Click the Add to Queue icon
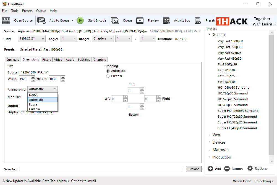Image resolution: width=277 pixels, height=185 pixels. (41, 20)
